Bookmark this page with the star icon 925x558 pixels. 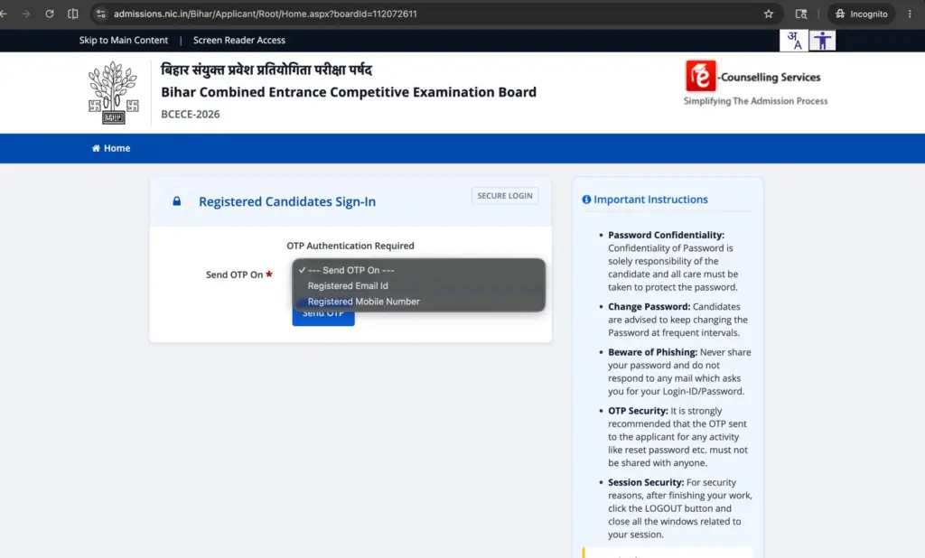coord(768,14)
